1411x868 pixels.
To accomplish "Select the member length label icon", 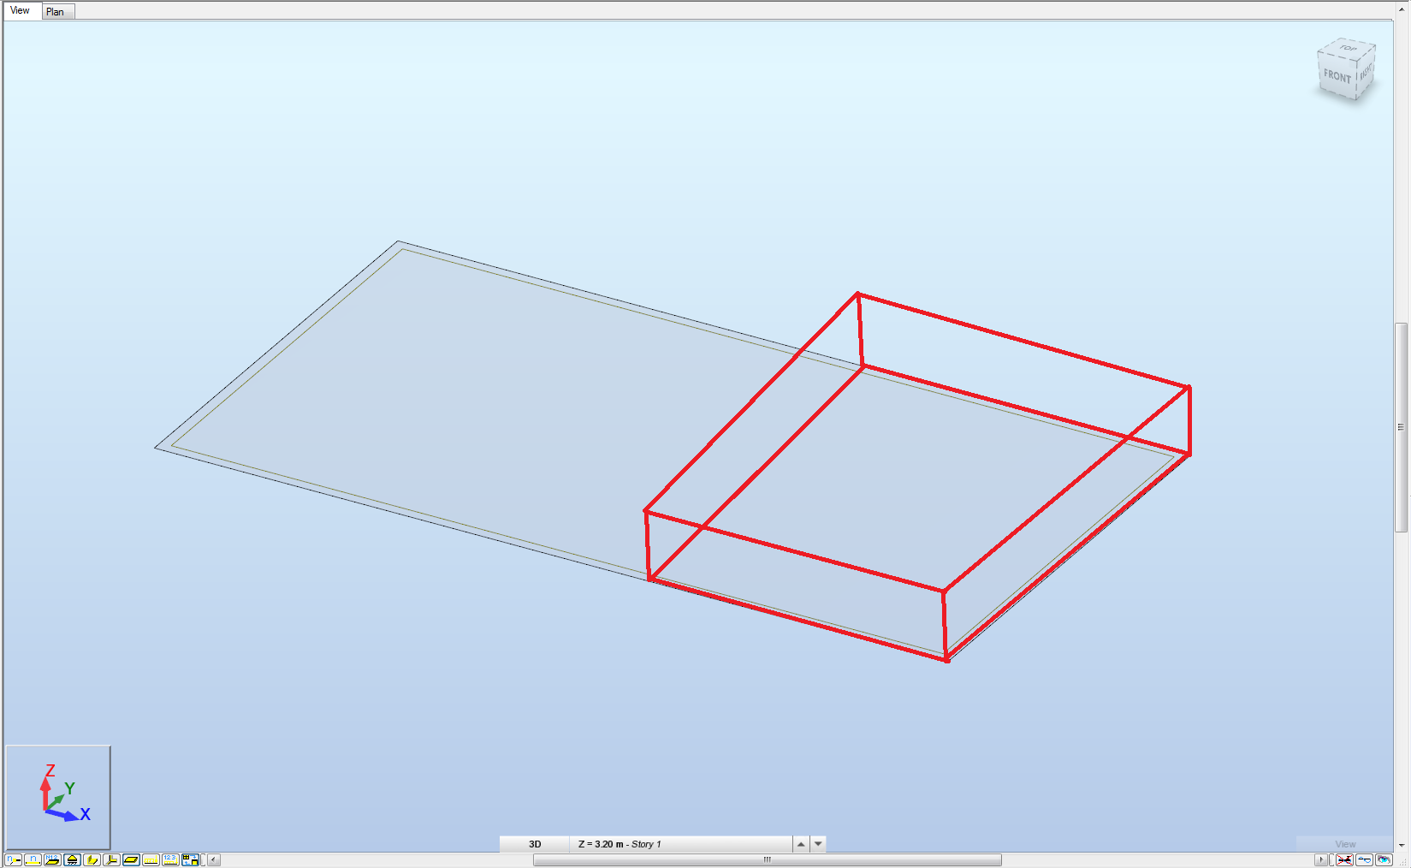I will tap(31, 859).
